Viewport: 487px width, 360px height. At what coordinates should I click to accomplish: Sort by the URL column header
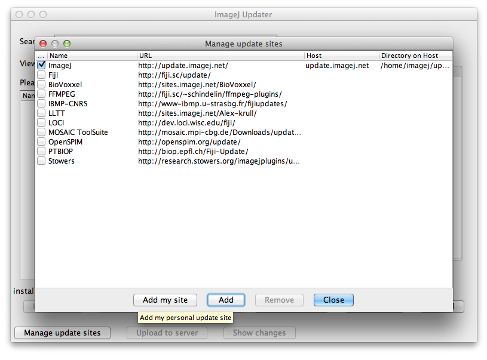tap(220, 56)
